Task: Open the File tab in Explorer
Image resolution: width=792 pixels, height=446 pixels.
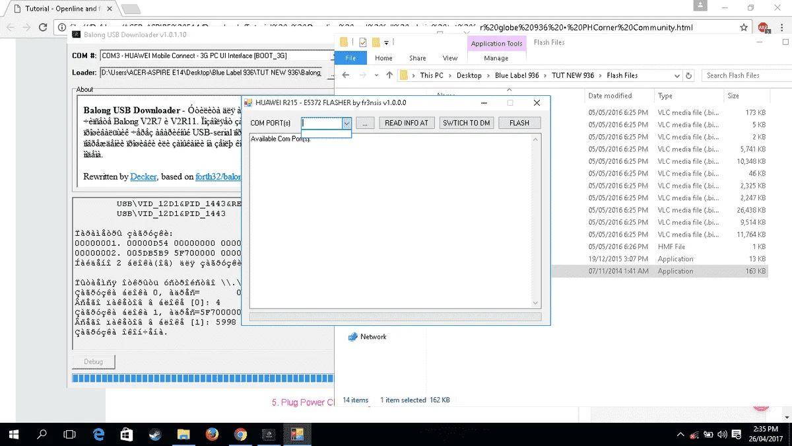Action: pyautogui.click(x=350, y=58)
